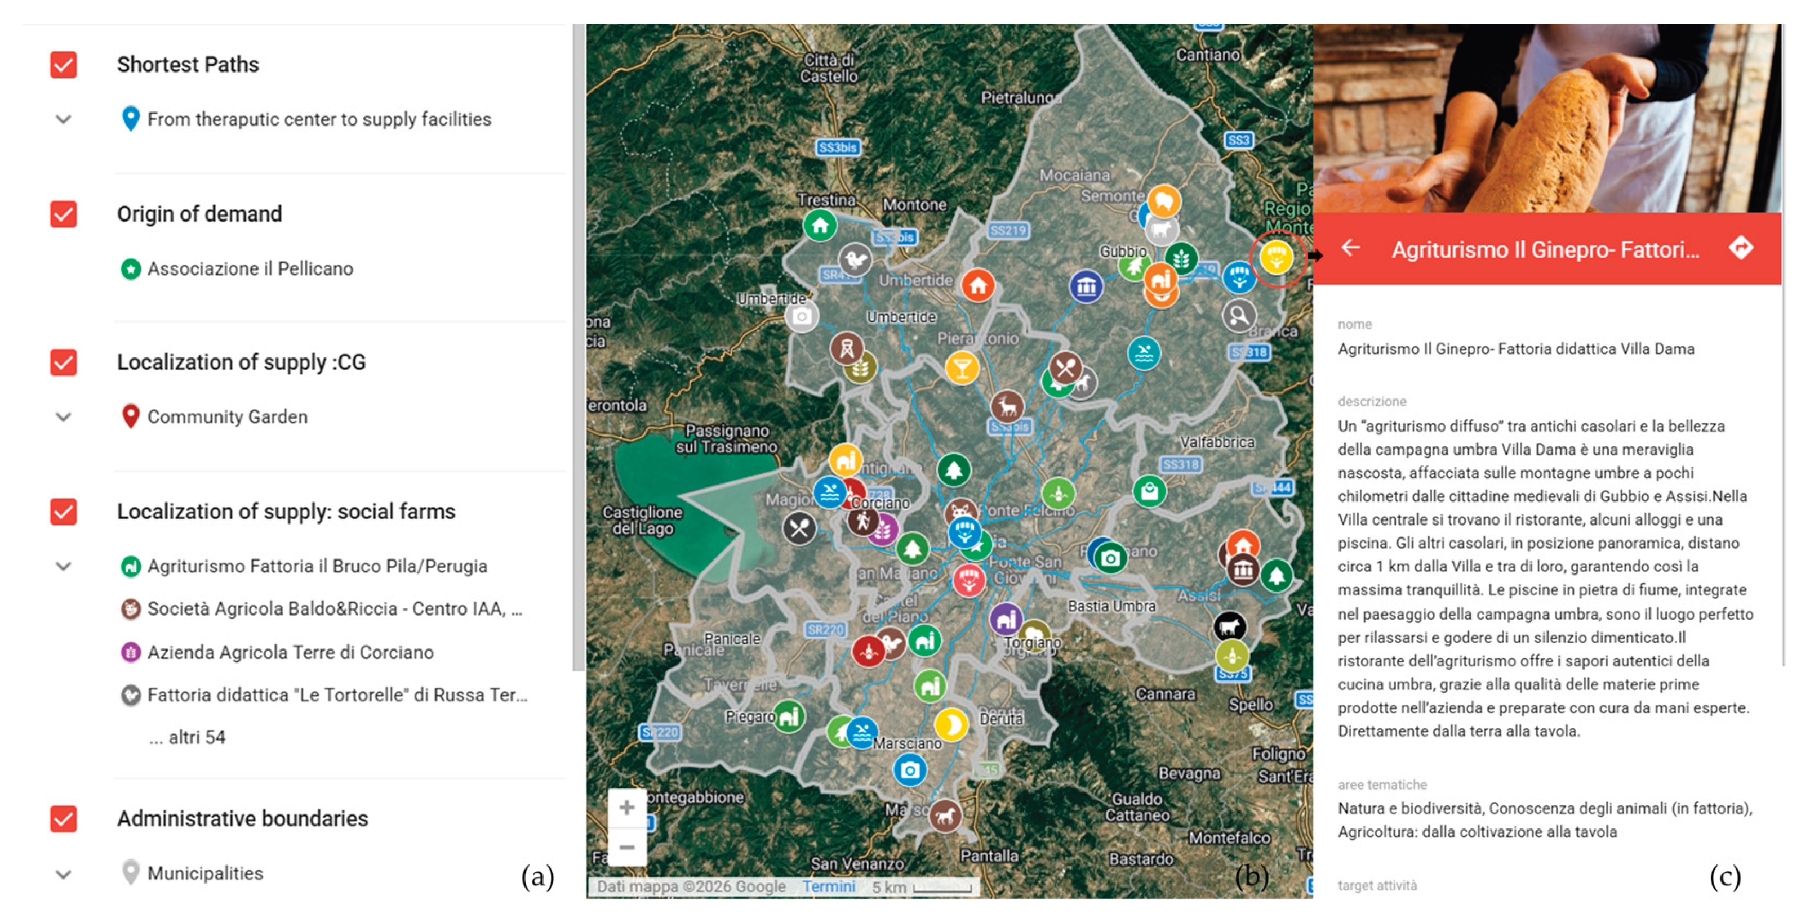Select Associazione il Pellicano list entry

click(x=250, y=269)
